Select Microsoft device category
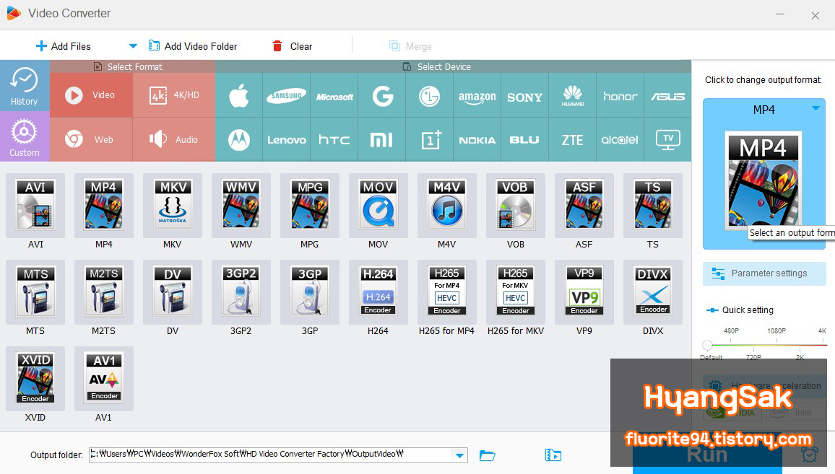 click(334, 96)
